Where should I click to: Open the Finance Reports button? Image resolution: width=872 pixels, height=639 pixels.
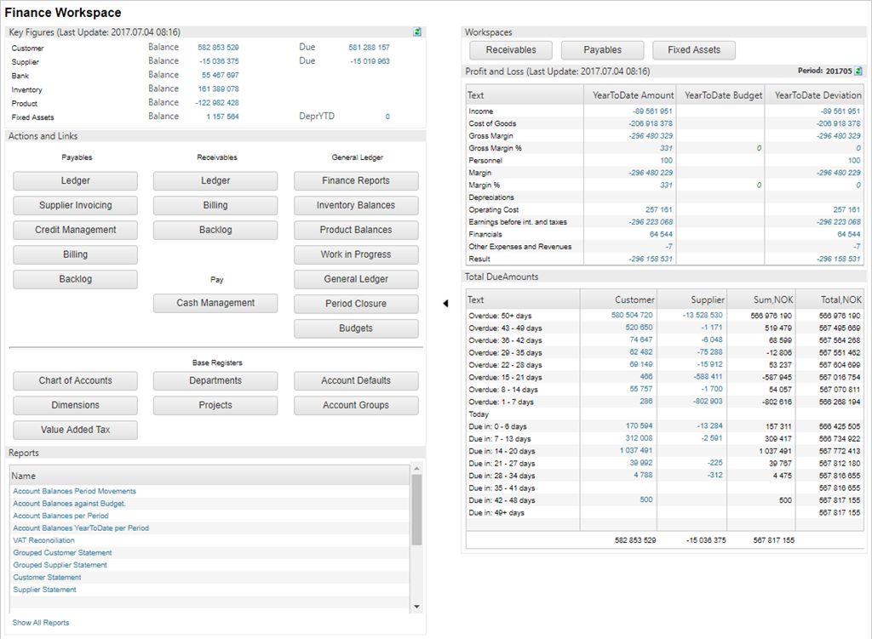tap(356, 180)
